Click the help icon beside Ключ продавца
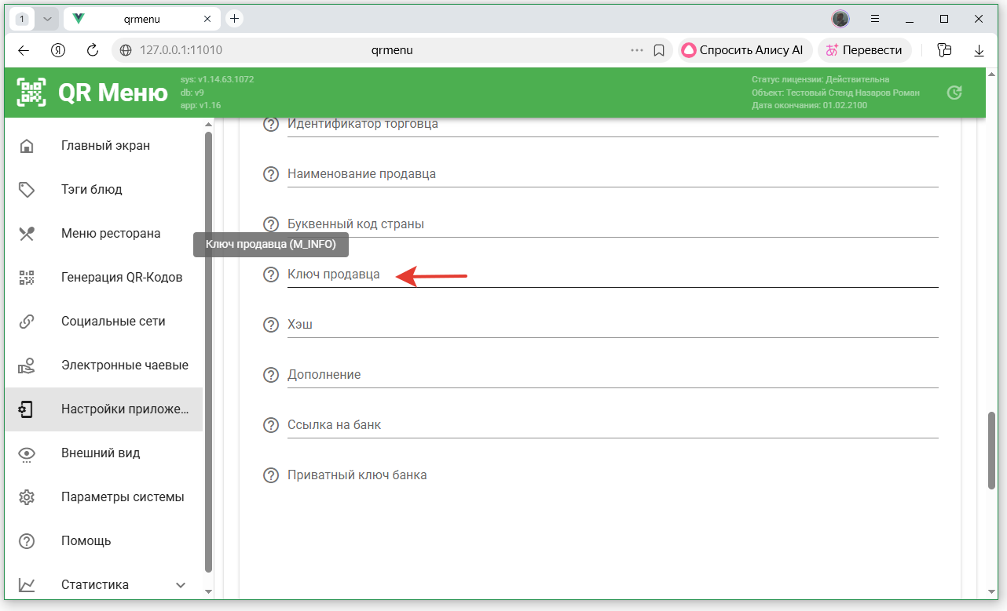The height and width of the screenshot is (611, 1007). click(271, 275)
